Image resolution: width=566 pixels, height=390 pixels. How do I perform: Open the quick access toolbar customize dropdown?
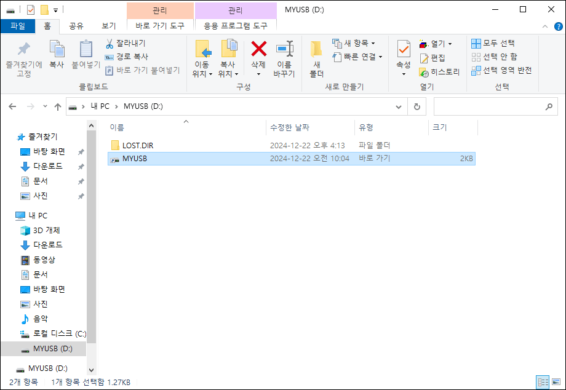point(55,10)
